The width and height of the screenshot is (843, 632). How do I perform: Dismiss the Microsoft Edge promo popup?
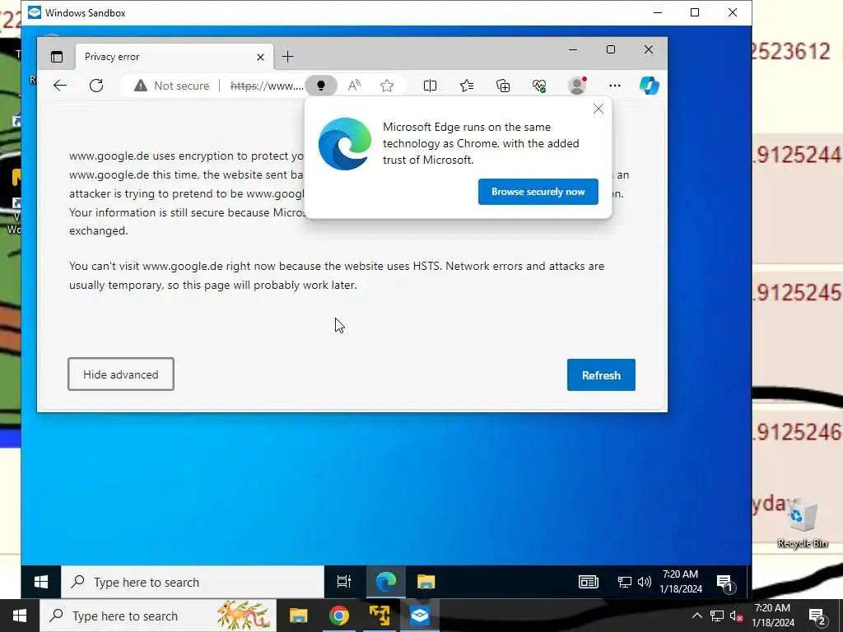[x=598, y=109]
